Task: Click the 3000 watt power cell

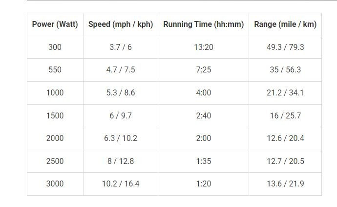Action: 55,184
